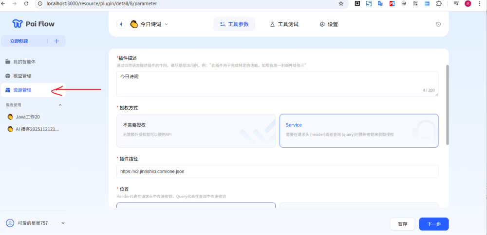
Task: Select the Service authorization option
Action: point(358,130)
